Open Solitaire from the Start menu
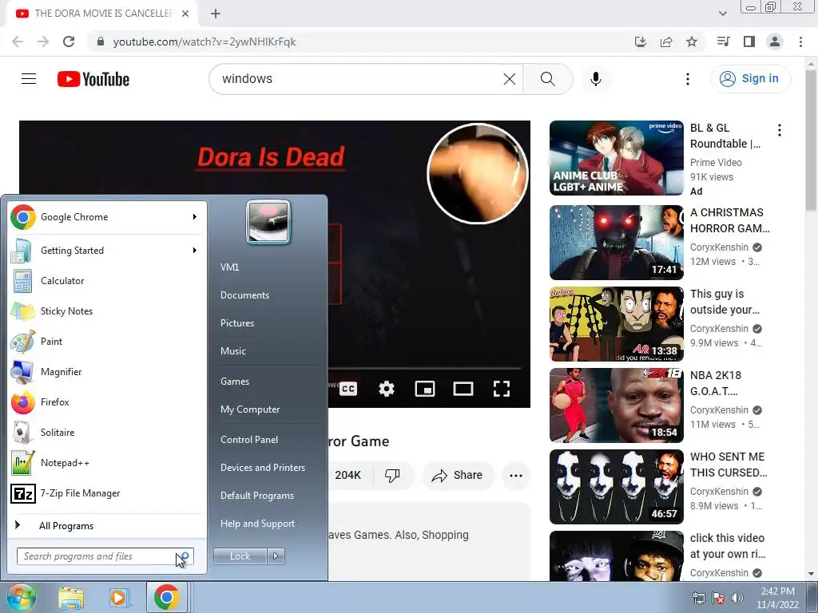 tap(107, 432)
